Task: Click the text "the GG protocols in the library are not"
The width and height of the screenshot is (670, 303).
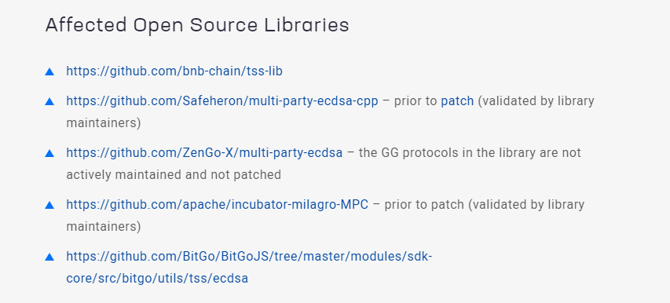Action: [x=470, y=153]
